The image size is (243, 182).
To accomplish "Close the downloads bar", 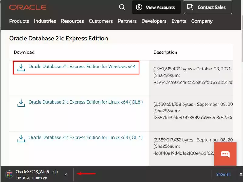I will 241,174.
